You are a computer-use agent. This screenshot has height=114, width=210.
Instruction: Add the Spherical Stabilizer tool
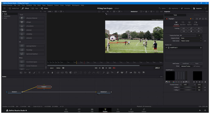32,54
